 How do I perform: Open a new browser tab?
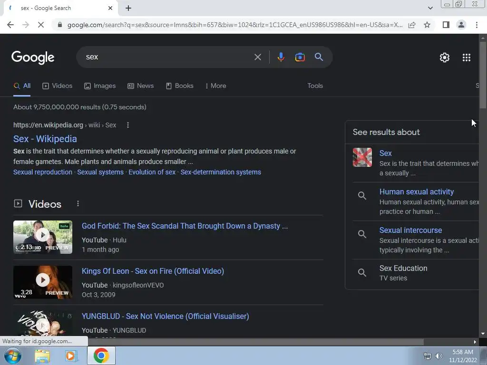click(128, 9)
